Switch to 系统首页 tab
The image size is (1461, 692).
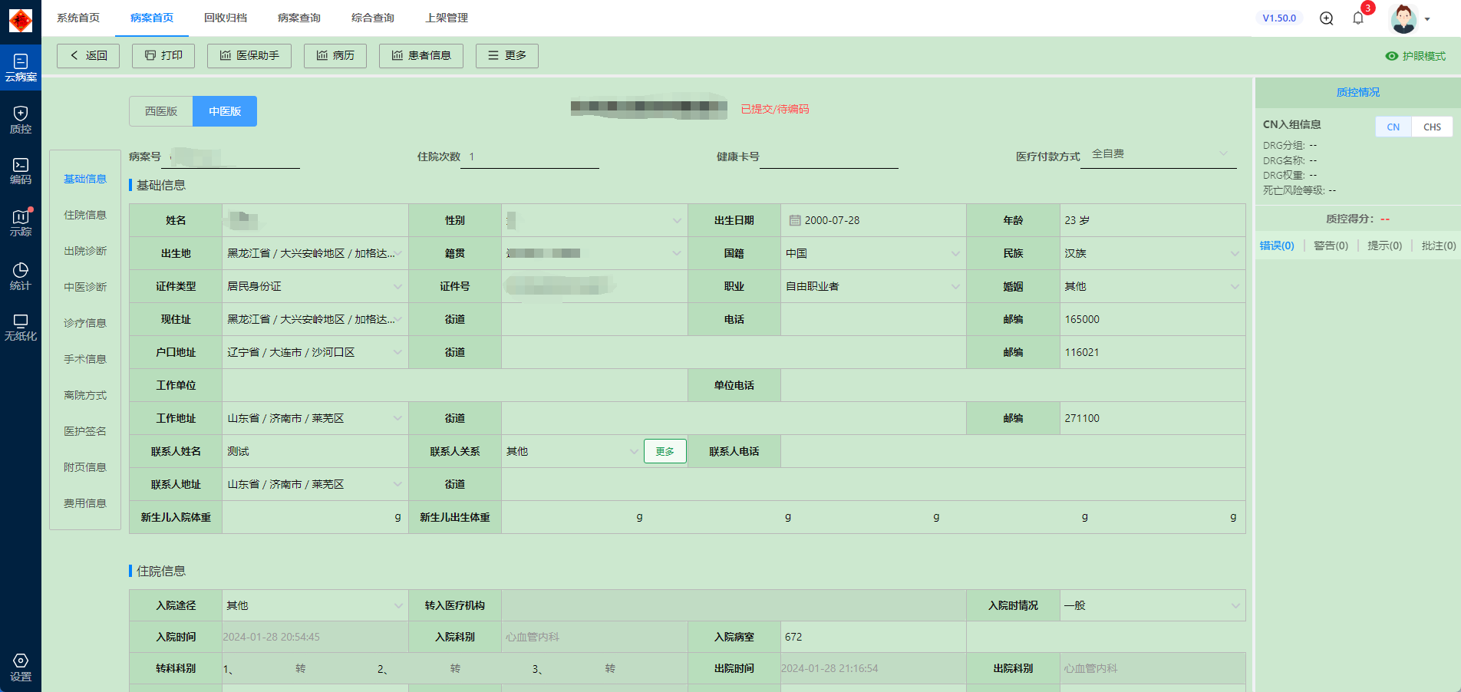78,18
